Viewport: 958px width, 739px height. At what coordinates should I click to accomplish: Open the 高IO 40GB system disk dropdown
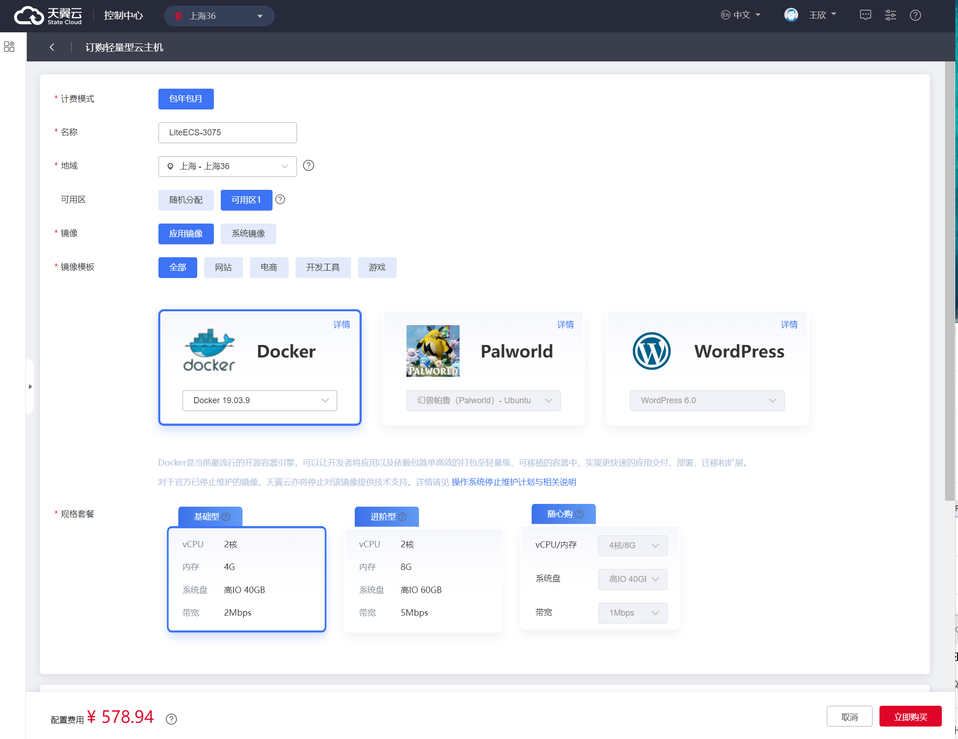pos(632,579)
